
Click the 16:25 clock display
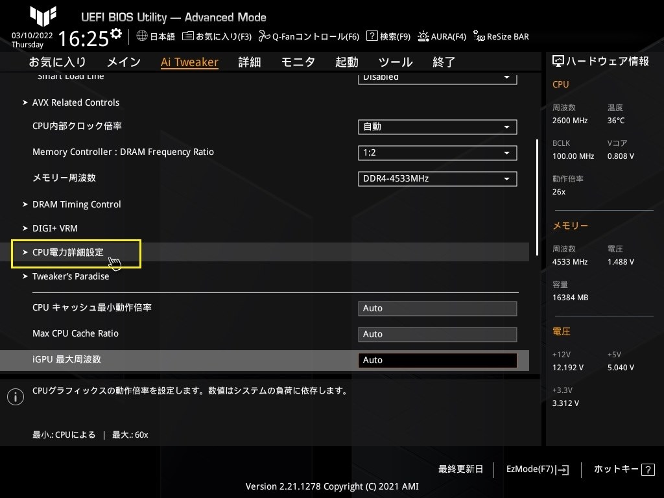(84, 38)
